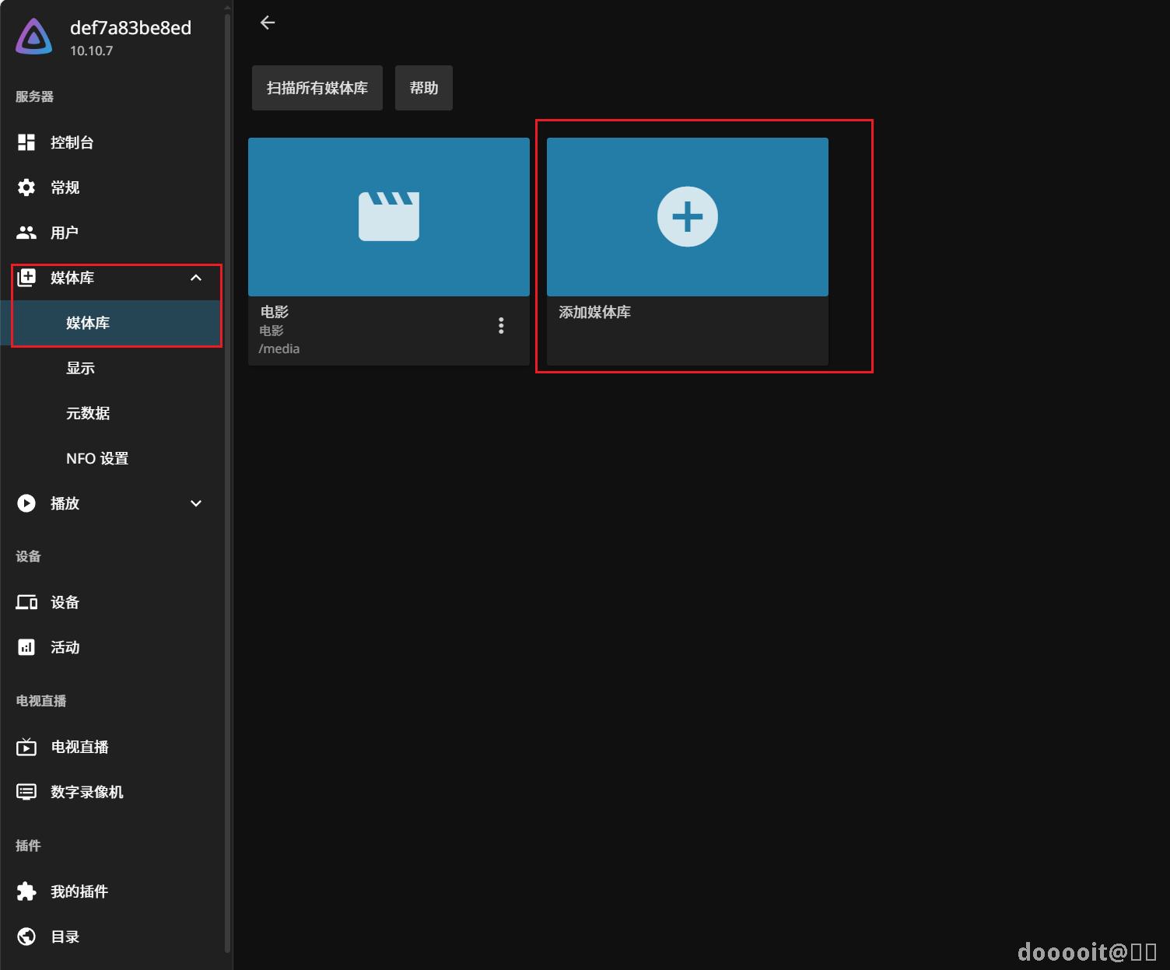The height and width of the screenshot is (970, 1170).
Task: Click the 数字录像机 DVR icon
Action: point(26,792)
